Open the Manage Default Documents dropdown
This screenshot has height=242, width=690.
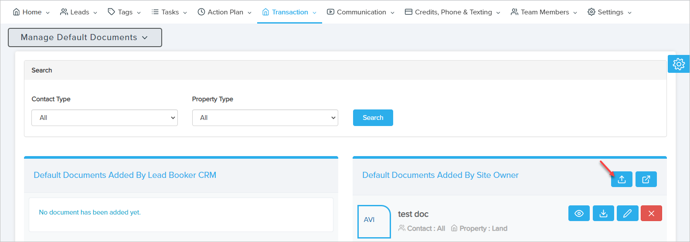coord(85,37)
